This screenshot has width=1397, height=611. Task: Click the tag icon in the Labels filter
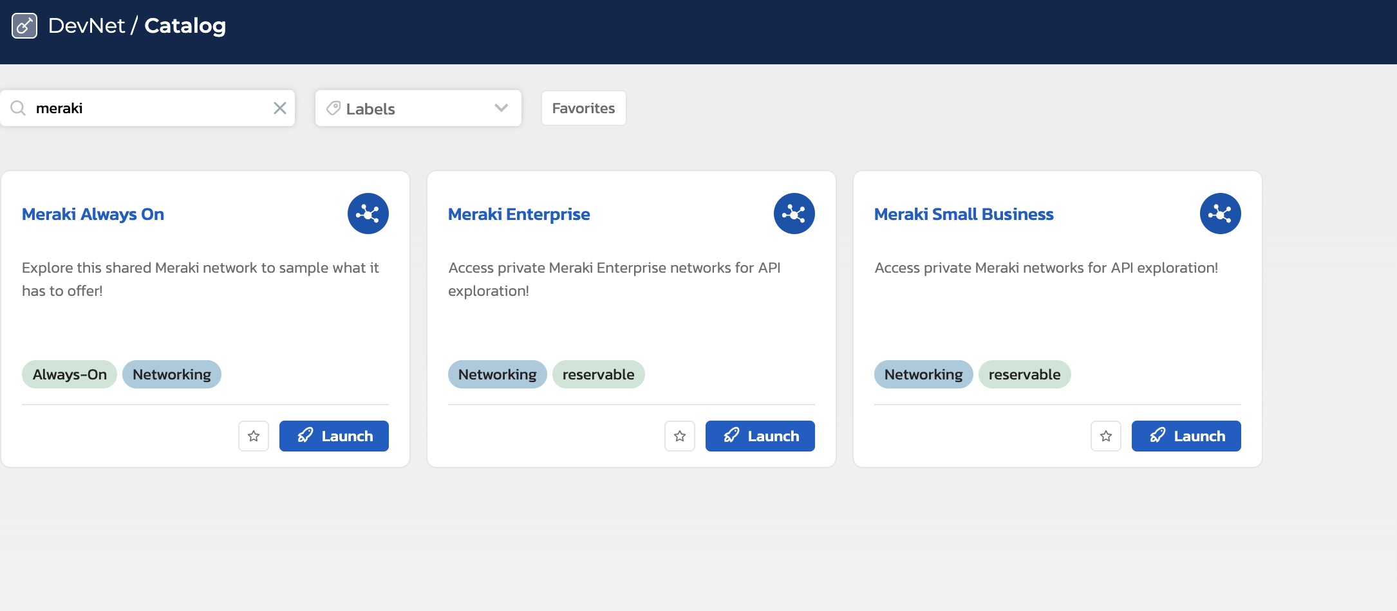coord(333,108)
